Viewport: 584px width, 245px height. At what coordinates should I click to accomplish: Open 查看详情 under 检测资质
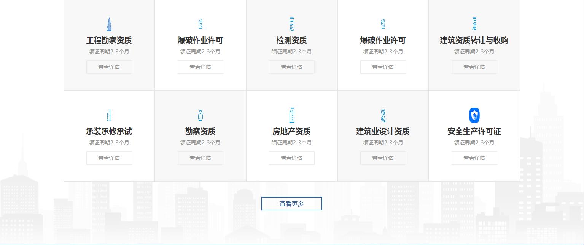coord(292,67)
